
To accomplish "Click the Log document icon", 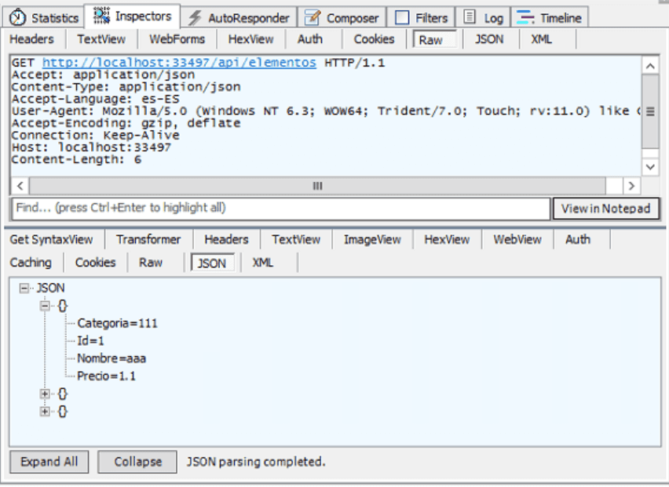I will [x=469, y=17].
